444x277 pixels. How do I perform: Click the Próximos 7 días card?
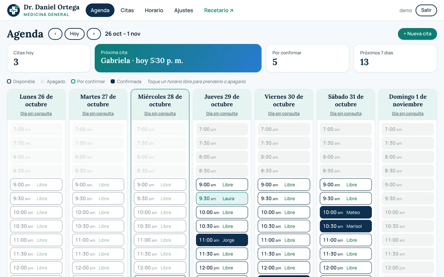tap(395, 58)
